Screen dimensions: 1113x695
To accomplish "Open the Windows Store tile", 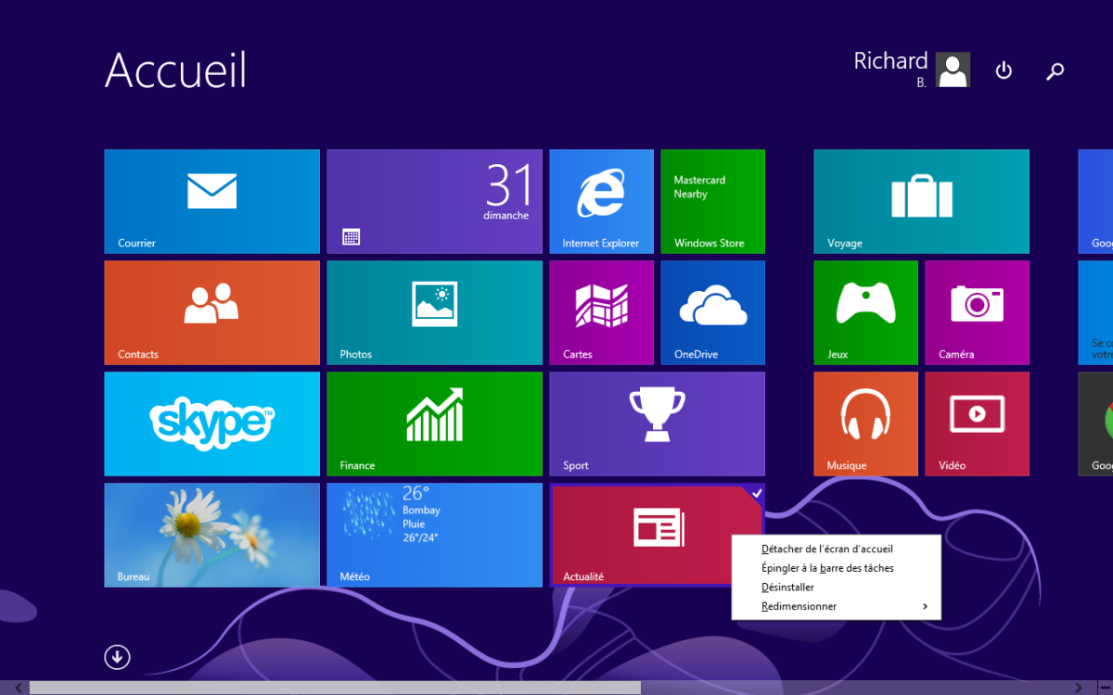I will tap(713, 201).
